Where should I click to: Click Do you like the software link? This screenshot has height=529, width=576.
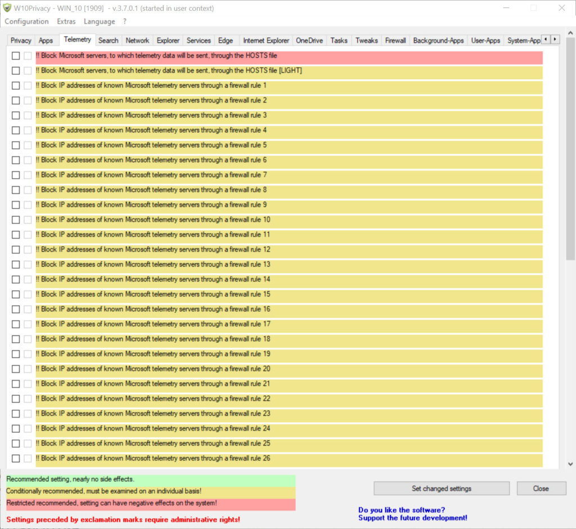coord(402,510)
